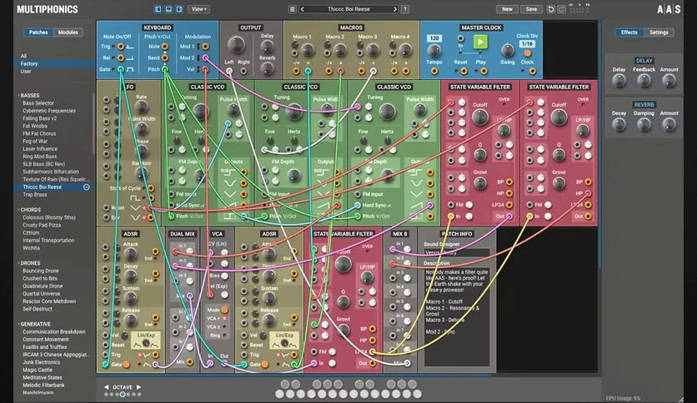Click the second State Variable Filter Out jack
The height and width of the screenshot is (403, 697).
(x=588, y=216)
